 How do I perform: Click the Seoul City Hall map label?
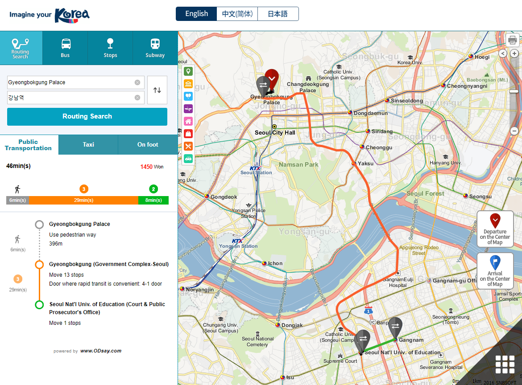tap(275, 133)
